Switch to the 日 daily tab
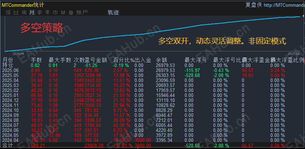Screen dimensions: 305x149 16,12
